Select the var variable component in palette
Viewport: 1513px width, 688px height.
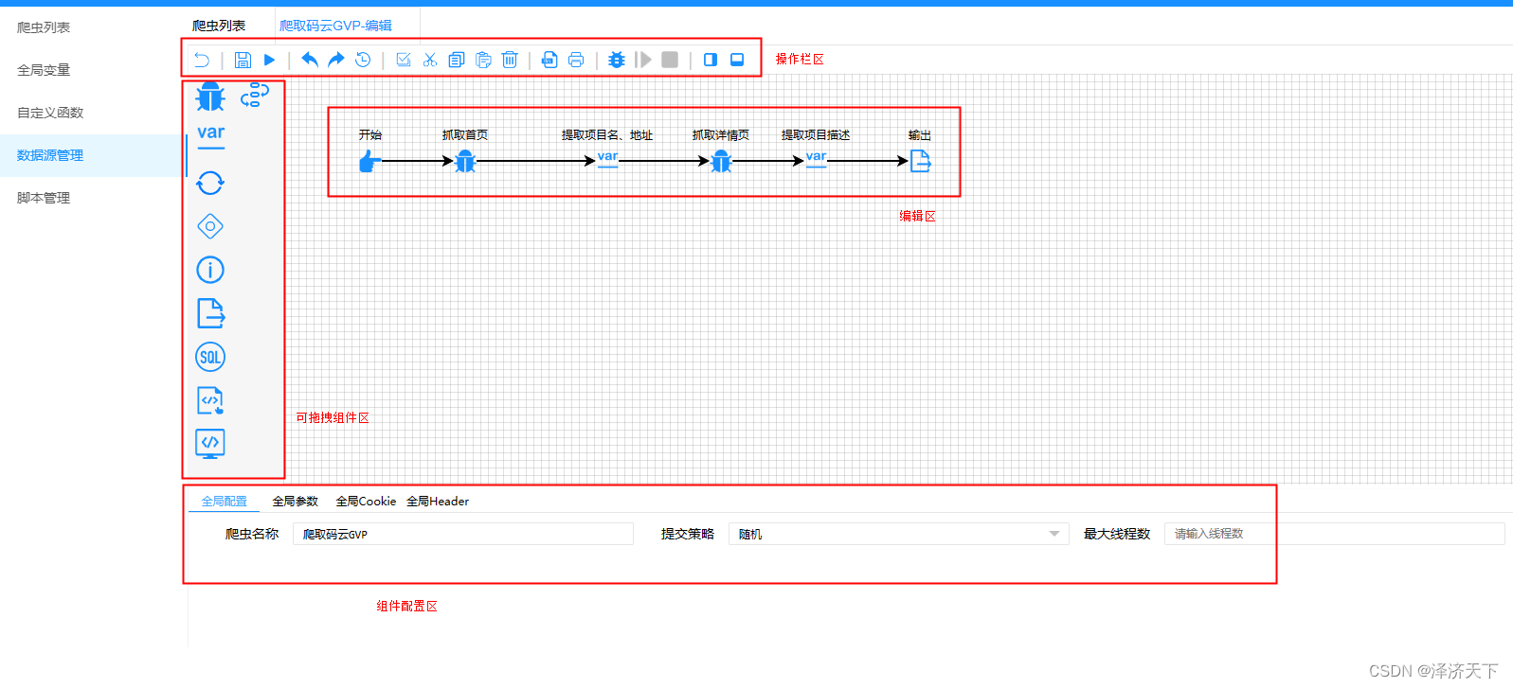coord(210,135)
